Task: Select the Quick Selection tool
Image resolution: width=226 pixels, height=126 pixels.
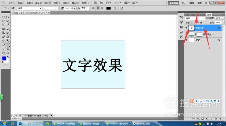Action: [x=8, y=21]
